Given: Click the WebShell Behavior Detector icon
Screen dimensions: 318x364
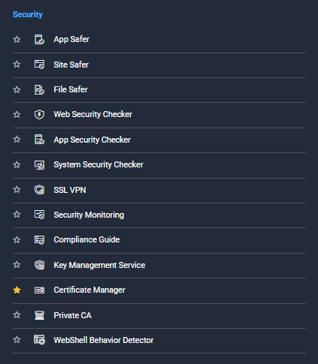Looking at the screenshot, I should click(x=39, y=340).
